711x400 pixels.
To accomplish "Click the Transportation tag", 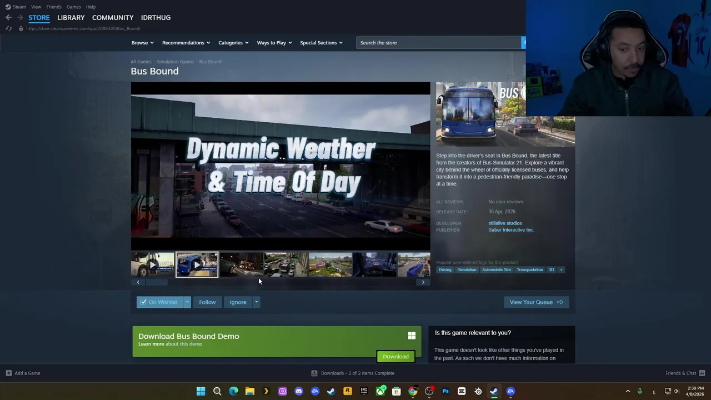I will [529, 270].
